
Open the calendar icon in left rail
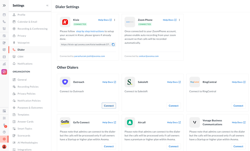click(x=4, y=15)
